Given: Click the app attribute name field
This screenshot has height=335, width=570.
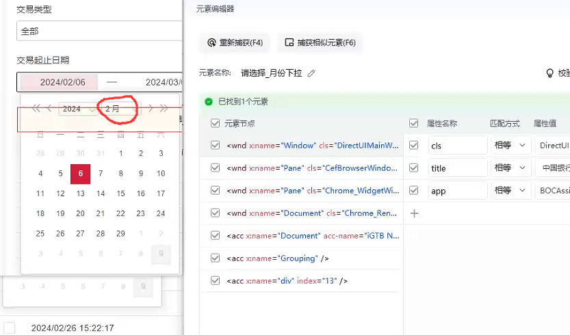Looking at the screenshot, I should tap(457, 191).
